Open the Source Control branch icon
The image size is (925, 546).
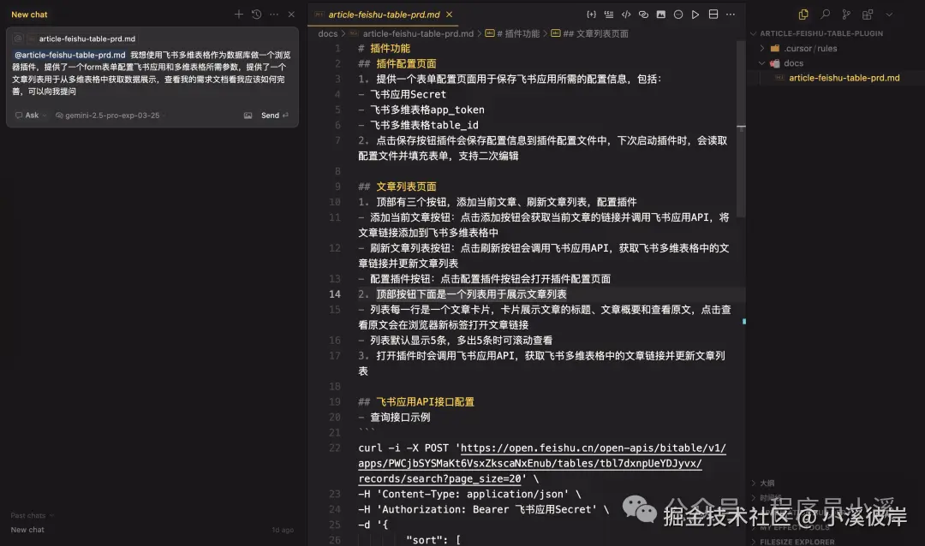pyautogui.click(x=846, y=15)
